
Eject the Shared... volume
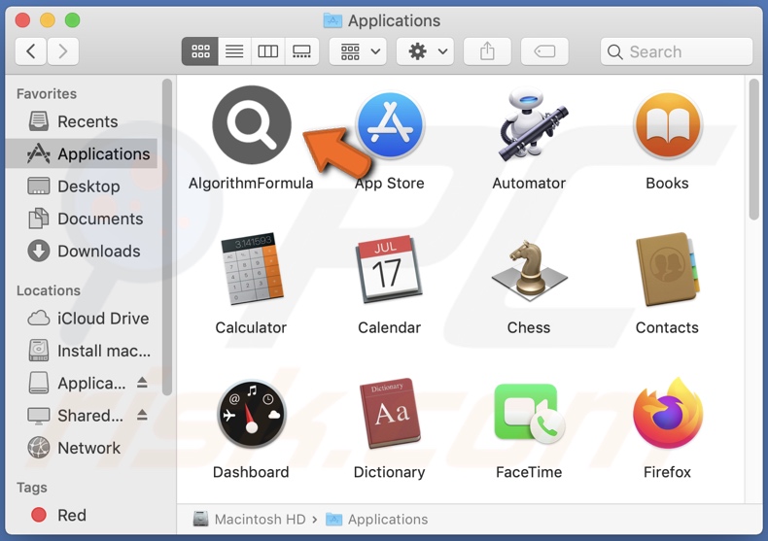pos(142,416)
